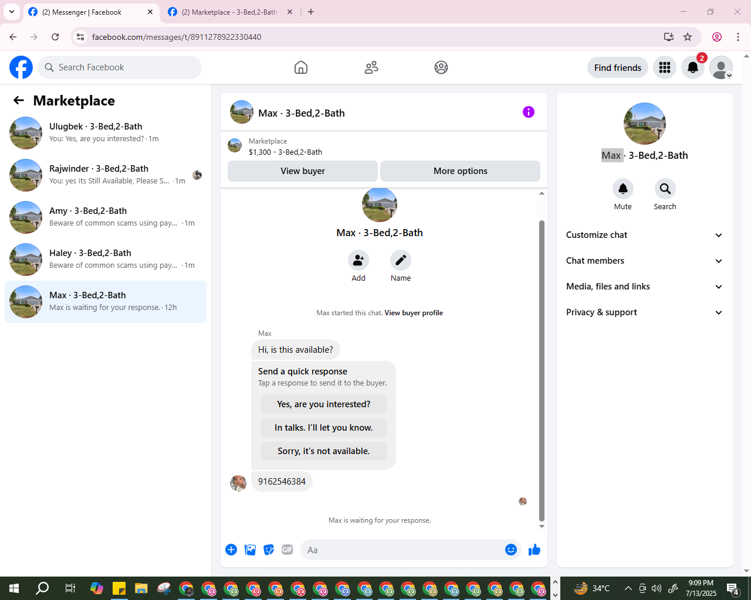Viewport: 751px width, 600px height.
Task: Open File Explorer from the taskbar
Action: 141,588
